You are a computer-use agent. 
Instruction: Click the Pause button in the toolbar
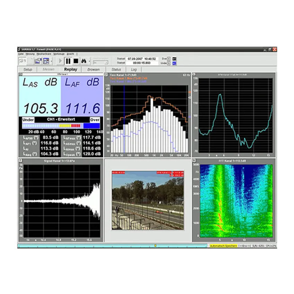68,61
